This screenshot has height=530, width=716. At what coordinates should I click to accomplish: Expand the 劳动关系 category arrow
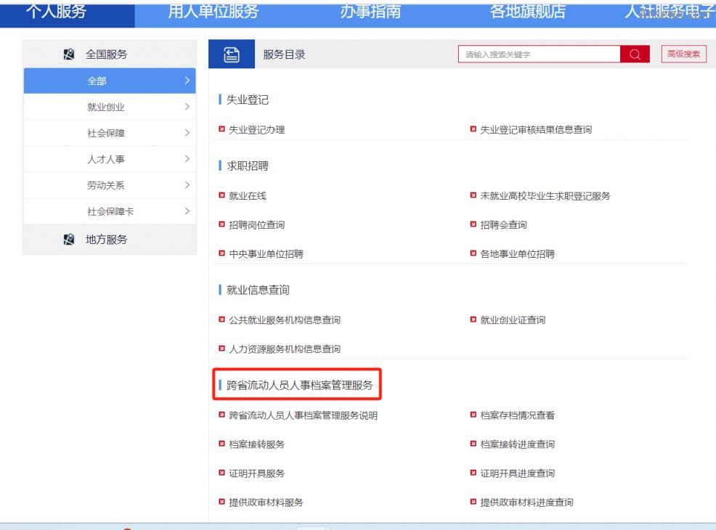[x=187, y=186]
